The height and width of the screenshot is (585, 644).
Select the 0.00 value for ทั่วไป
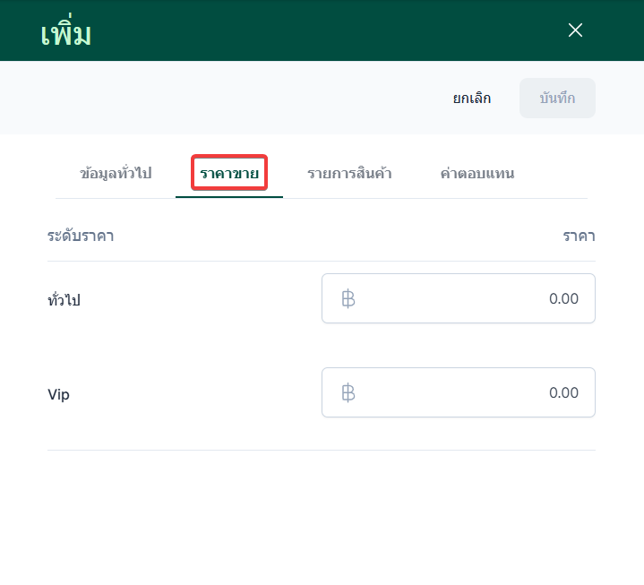pyautogui.click(x=563, y=298)
